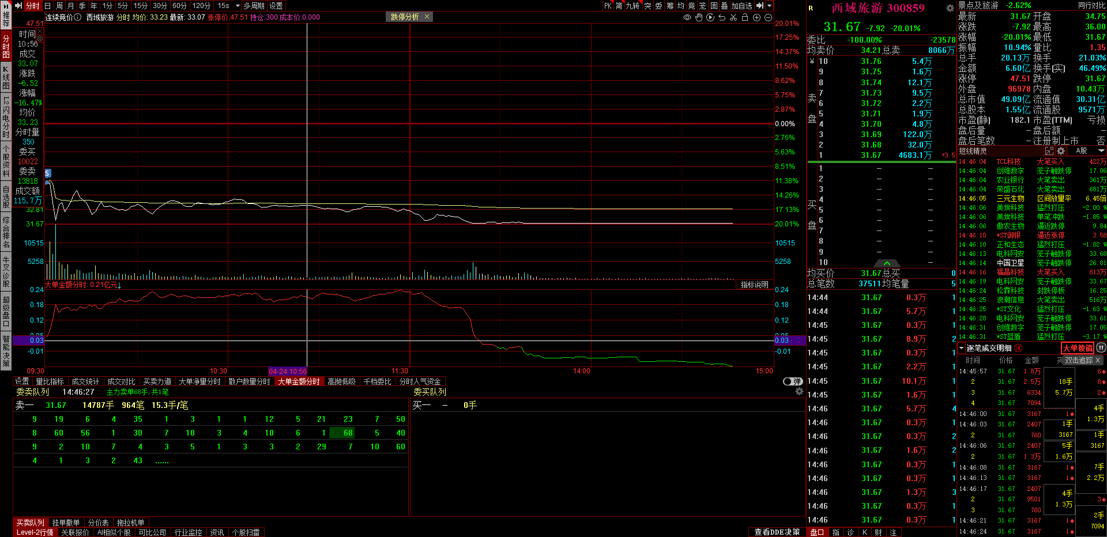Toggle the chart lock icon
The image size is (1107, 537).
[745, 17]
